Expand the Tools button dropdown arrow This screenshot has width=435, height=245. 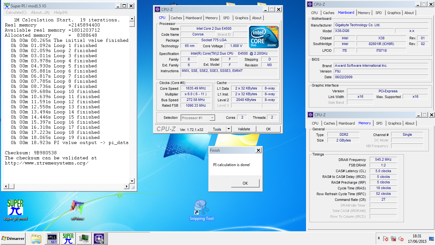[229, 129]
